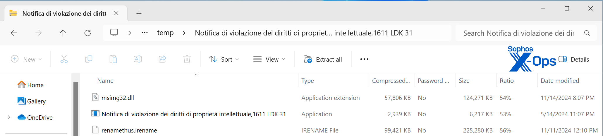Click the Rename icon in toolbar

(138, 59)
